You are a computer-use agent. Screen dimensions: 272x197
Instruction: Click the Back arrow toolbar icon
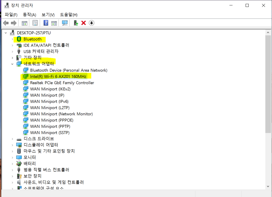[x=6, y=23]
